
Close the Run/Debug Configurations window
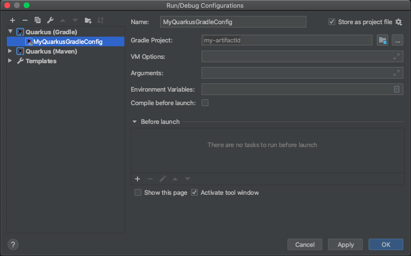pyautogui.click(x=7, y=5)
